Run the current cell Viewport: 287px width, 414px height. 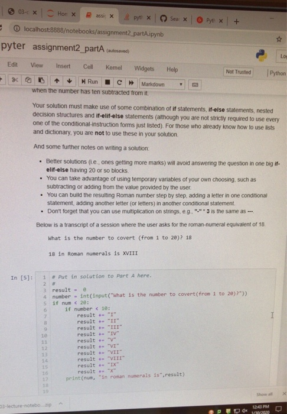pyautogui.click(x=90, y=82)
